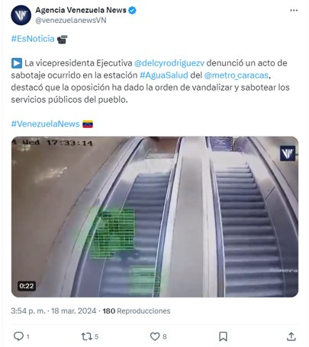Viewport: 309px width, 347px height.
Task: Like the tweet with the heart icon
Action: point(155,336)
